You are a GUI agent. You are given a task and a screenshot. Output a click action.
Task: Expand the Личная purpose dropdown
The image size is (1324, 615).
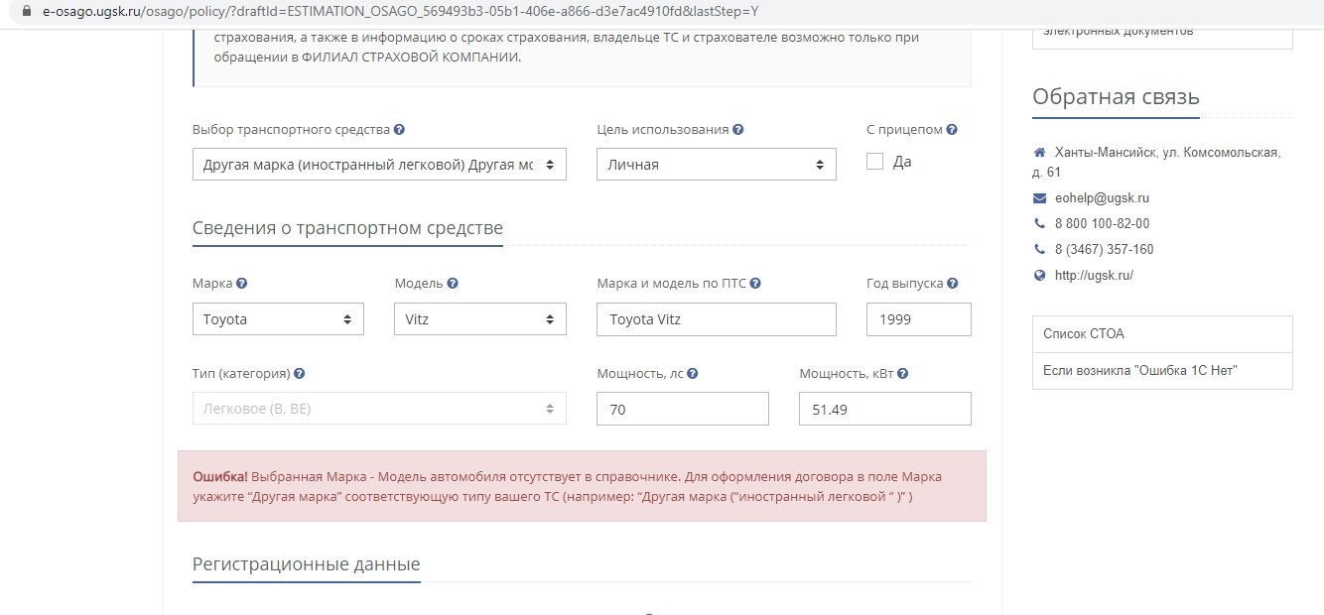tap(717, 165)
